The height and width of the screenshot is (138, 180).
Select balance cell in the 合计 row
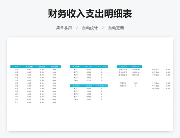coord(54,102)
